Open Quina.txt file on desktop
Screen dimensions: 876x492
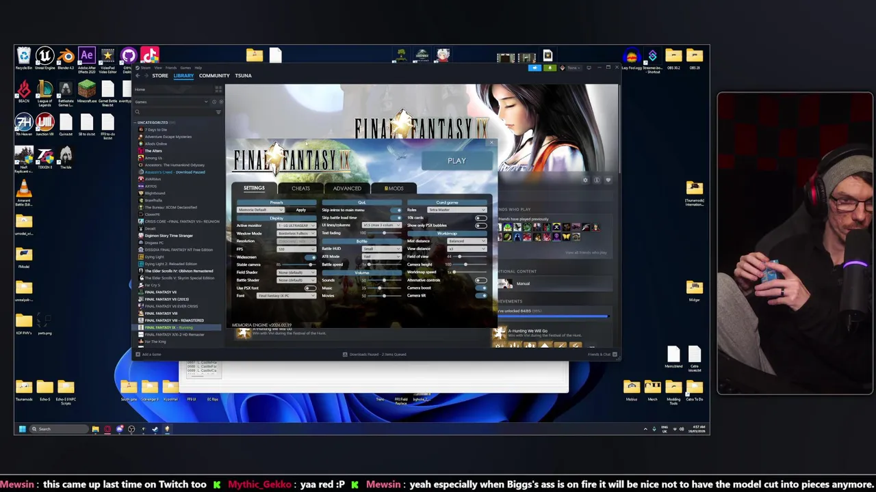coord(66,126)
